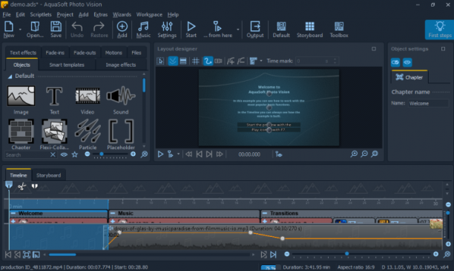Image resolution: width=454 pixels, height=271 pixels.
Task: Toggle the eye icon in Object settings
Action: pyautogui.click(x=407, y=62)
